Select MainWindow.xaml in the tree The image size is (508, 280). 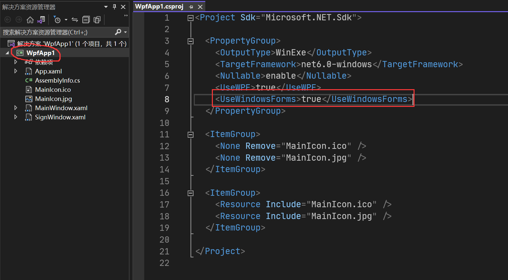click(x=61, y=108)
